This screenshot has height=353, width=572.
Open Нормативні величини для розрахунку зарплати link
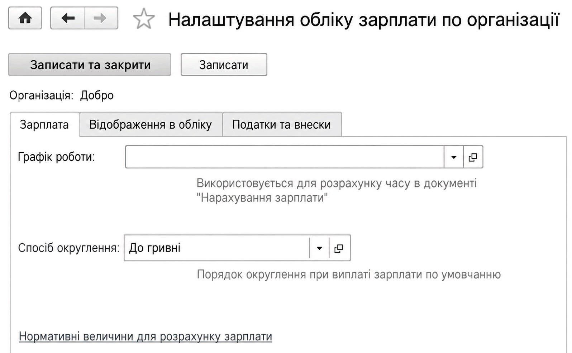(x=146, y=336)
